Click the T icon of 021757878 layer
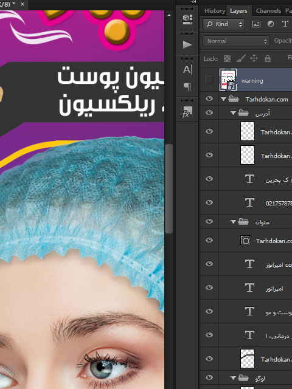Viewport: 292px width, 389px height. pyautogui.click(x=249, y=202)
